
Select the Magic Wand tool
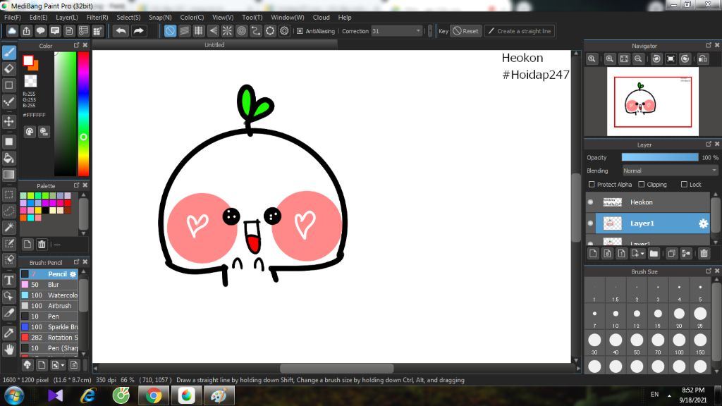pyautogui.click(x=8, y=228)
